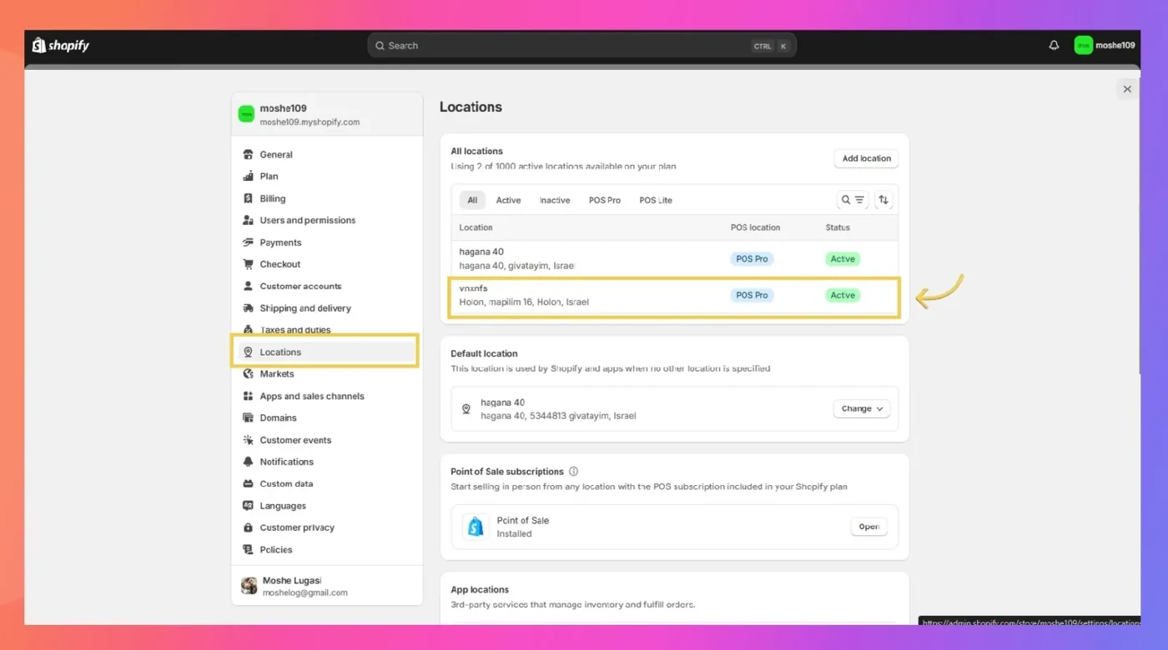1168x650 pixels.
Task: Click the Status column header
Action: point(838,227)
